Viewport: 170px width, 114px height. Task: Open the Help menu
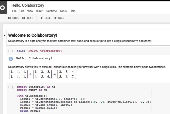[72, 11]
